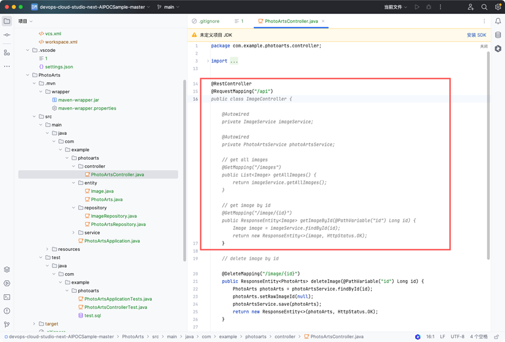Open Search Everywhere magnifier icon

[x=484, y=7]
